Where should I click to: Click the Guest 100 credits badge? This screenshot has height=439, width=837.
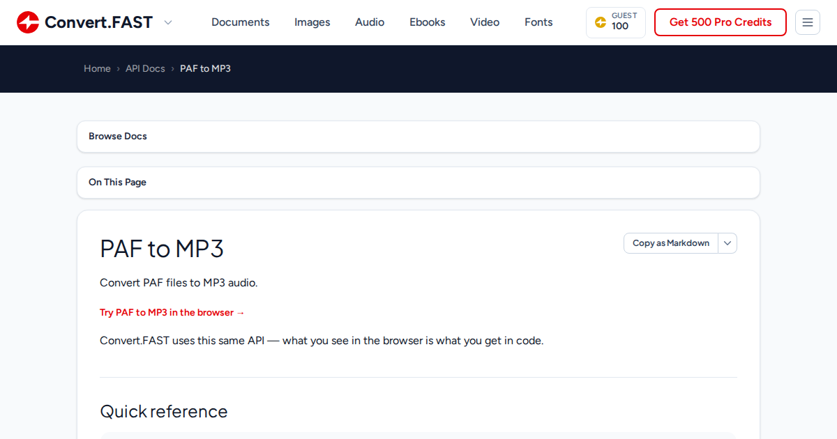pos(616,22)
